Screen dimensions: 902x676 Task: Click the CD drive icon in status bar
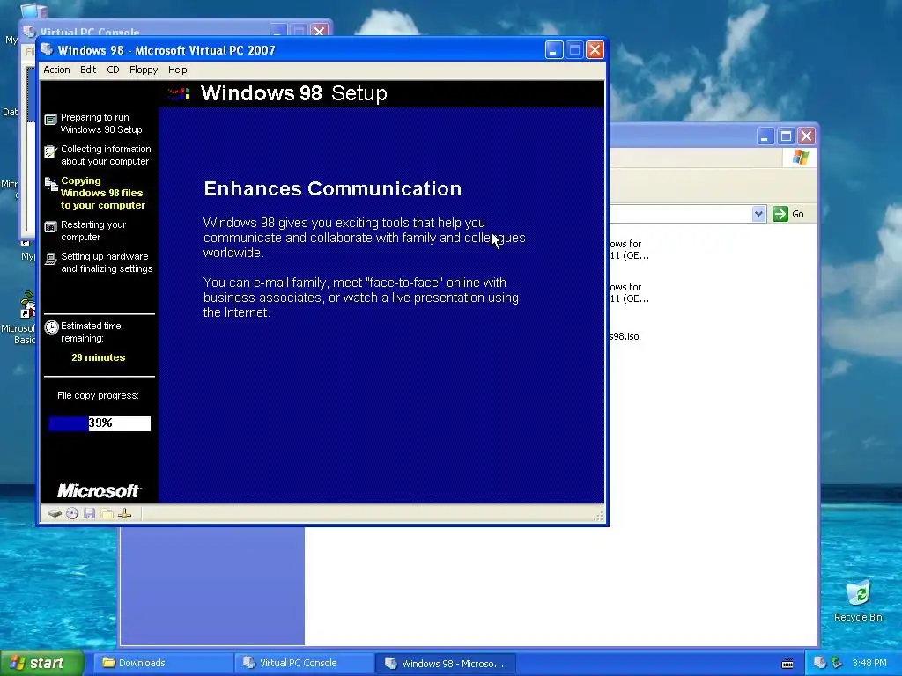pos(72,513)
